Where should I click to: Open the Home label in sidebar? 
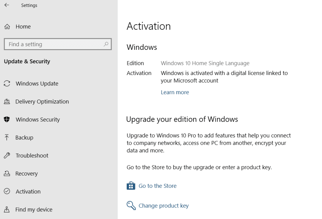pyautogui.click(x=23, y=26)
